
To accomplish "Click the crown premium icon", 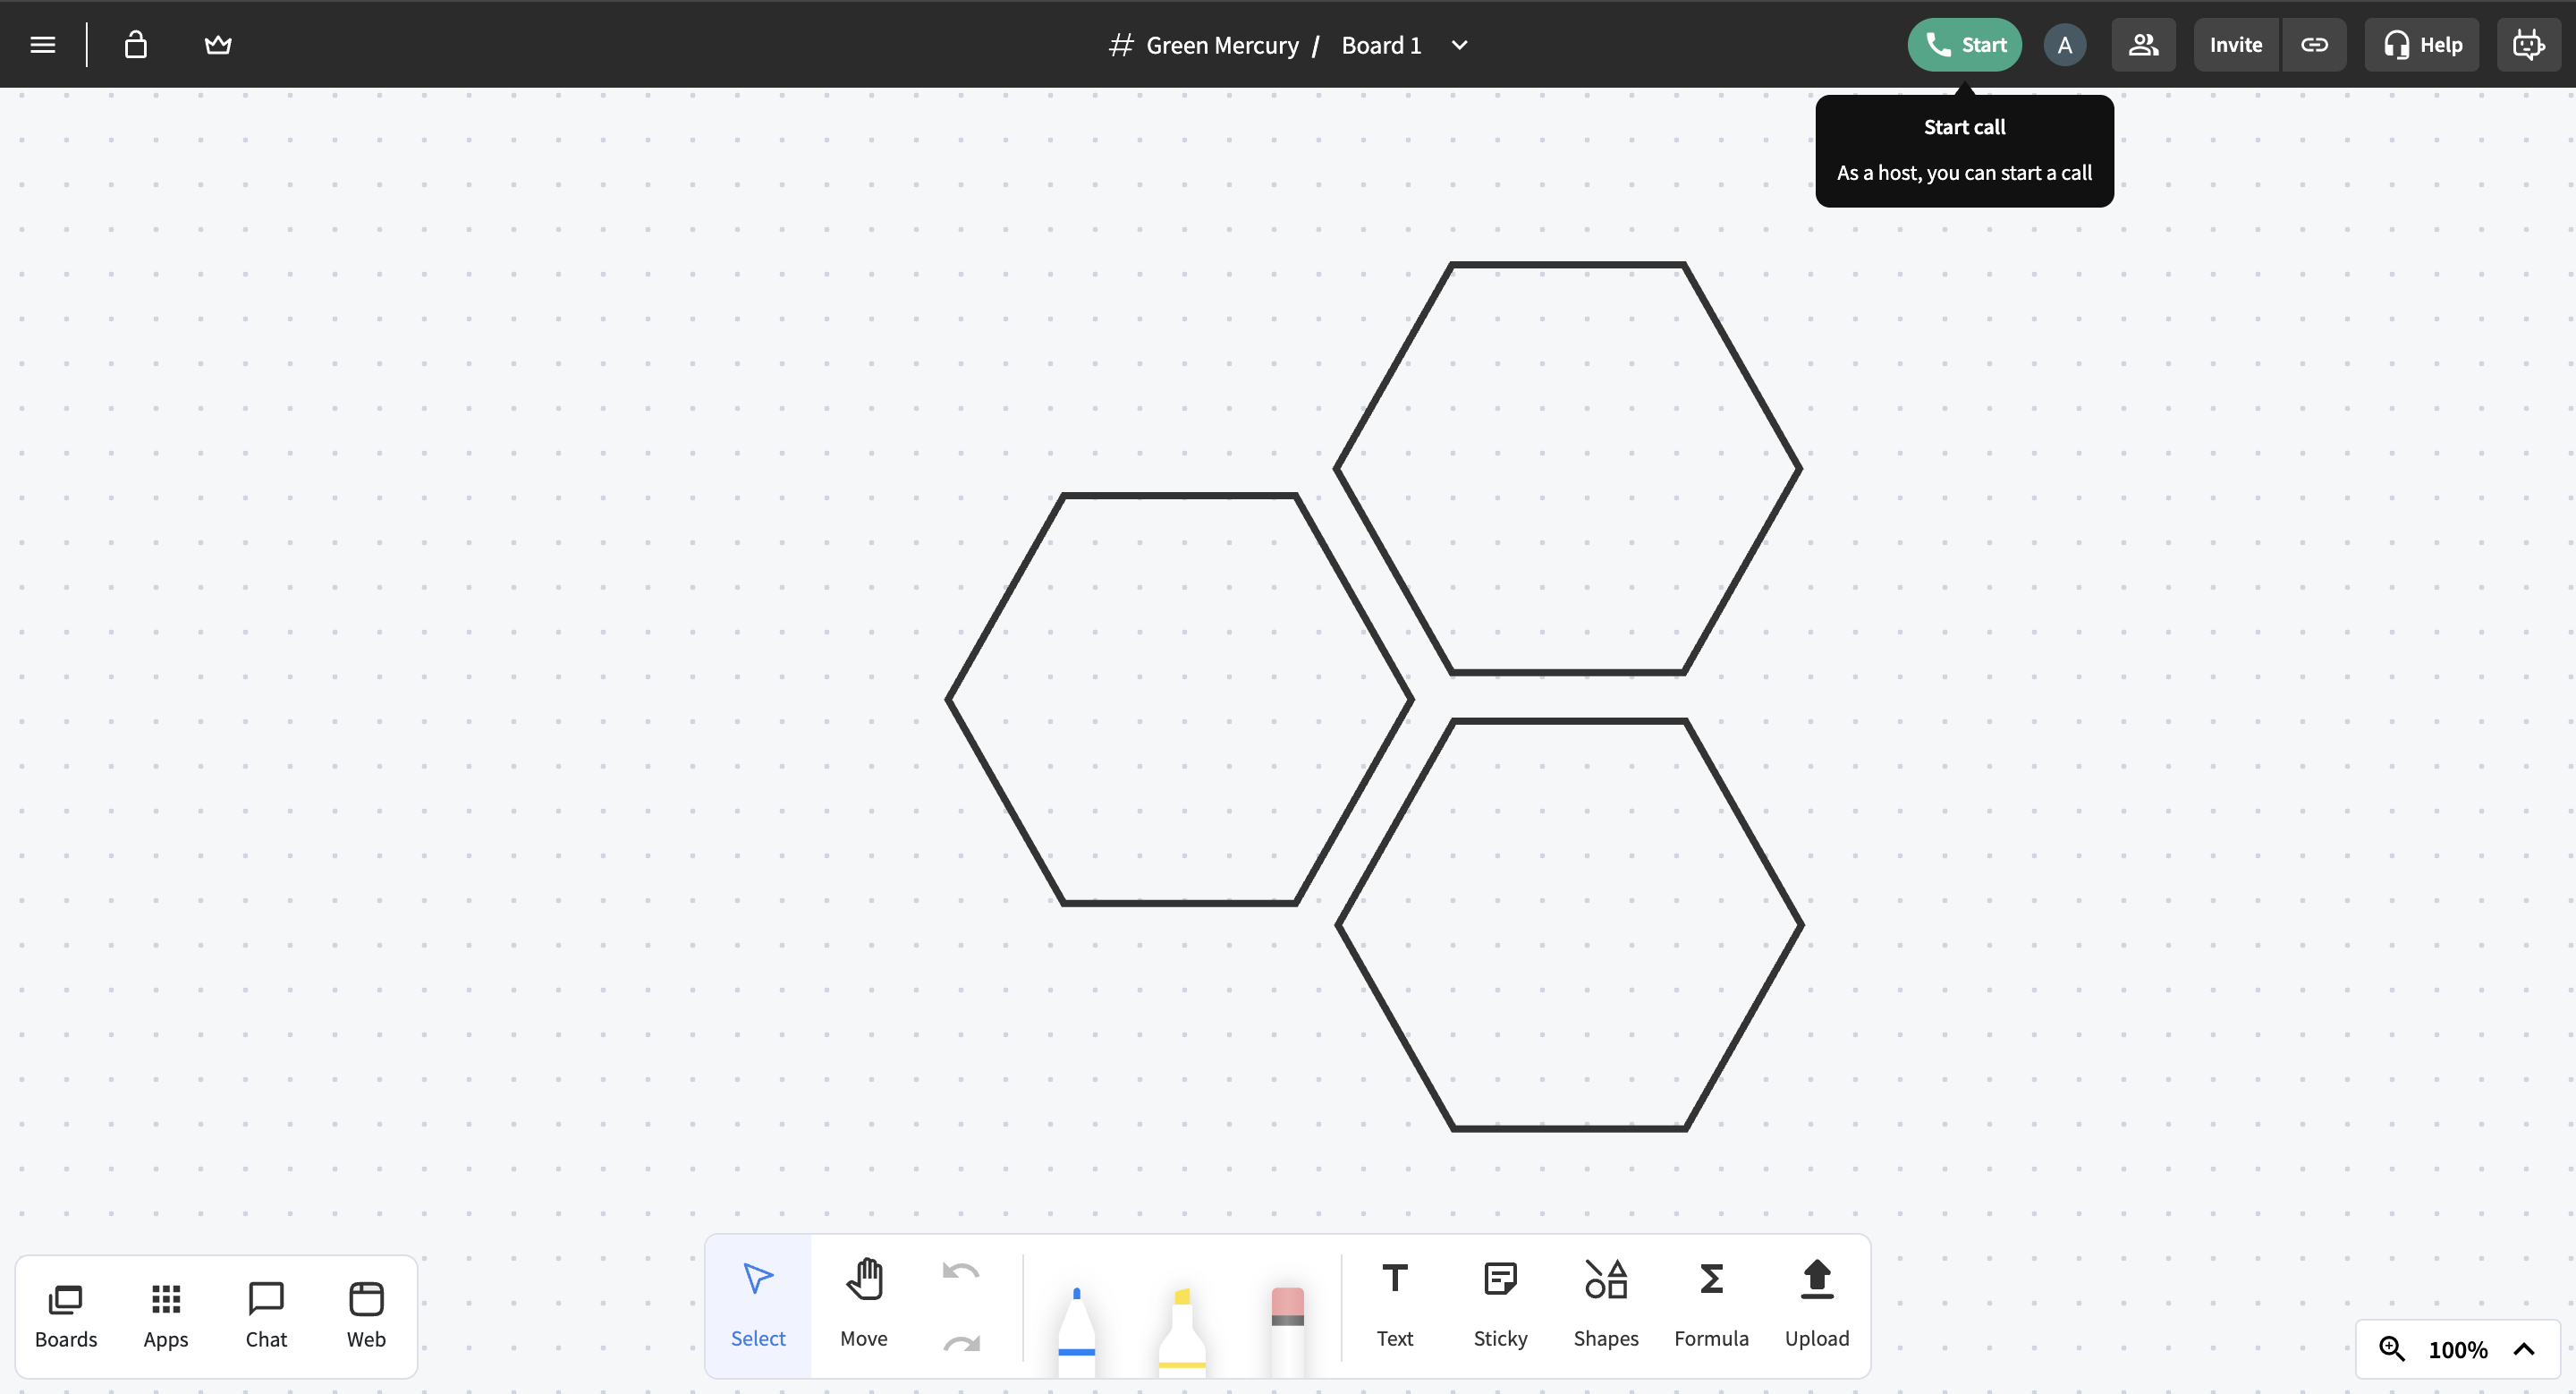I will tap(218, 45).
